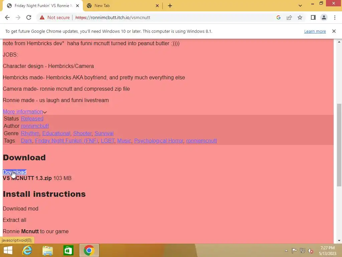Open the Music tag link
Screen dimensions: 342x257
tap(124, 141)
